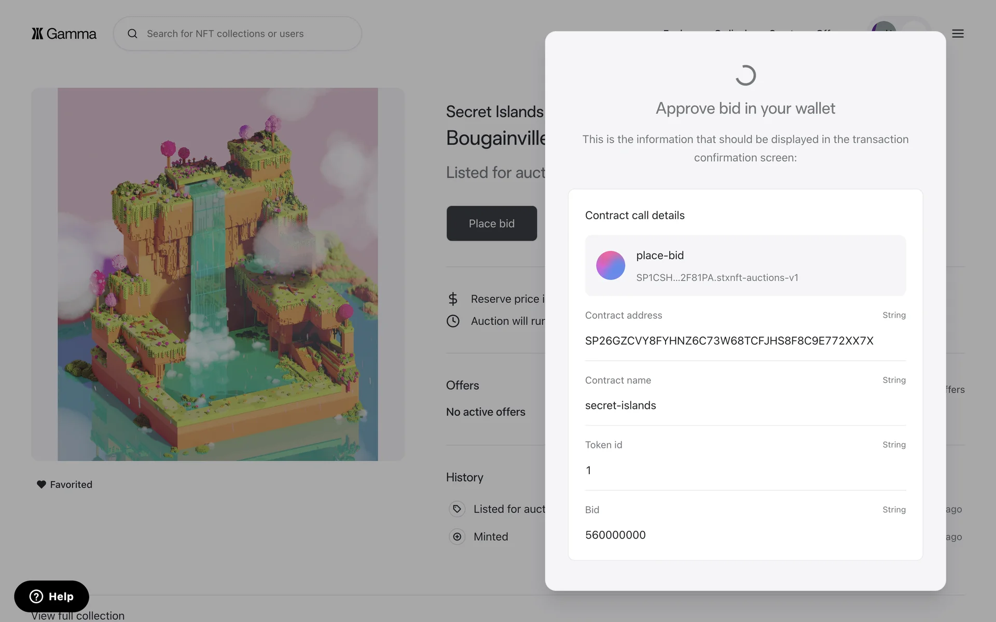
Task: Click the place-bid gradient avatar
Action: (610, 265)
